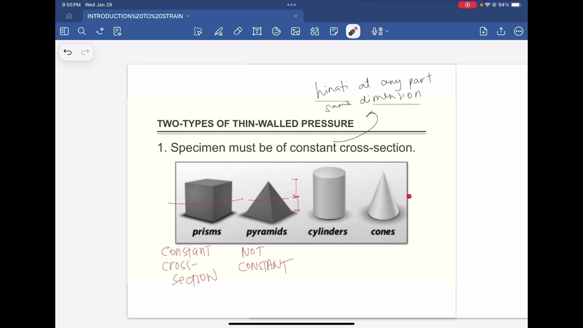583x328 pixels.
Task: Insert an image with Photo tool
Action: tap(296, 31)
